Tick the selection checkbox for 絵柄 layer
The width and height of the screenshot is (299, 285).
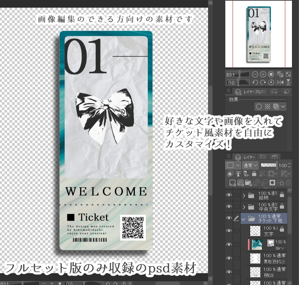coord(237,195)
